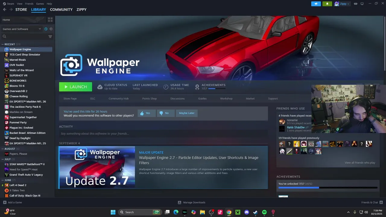This screenshot has width=386, height=217.
Task: Select Dead by Daylight in library
Action: 20,138
